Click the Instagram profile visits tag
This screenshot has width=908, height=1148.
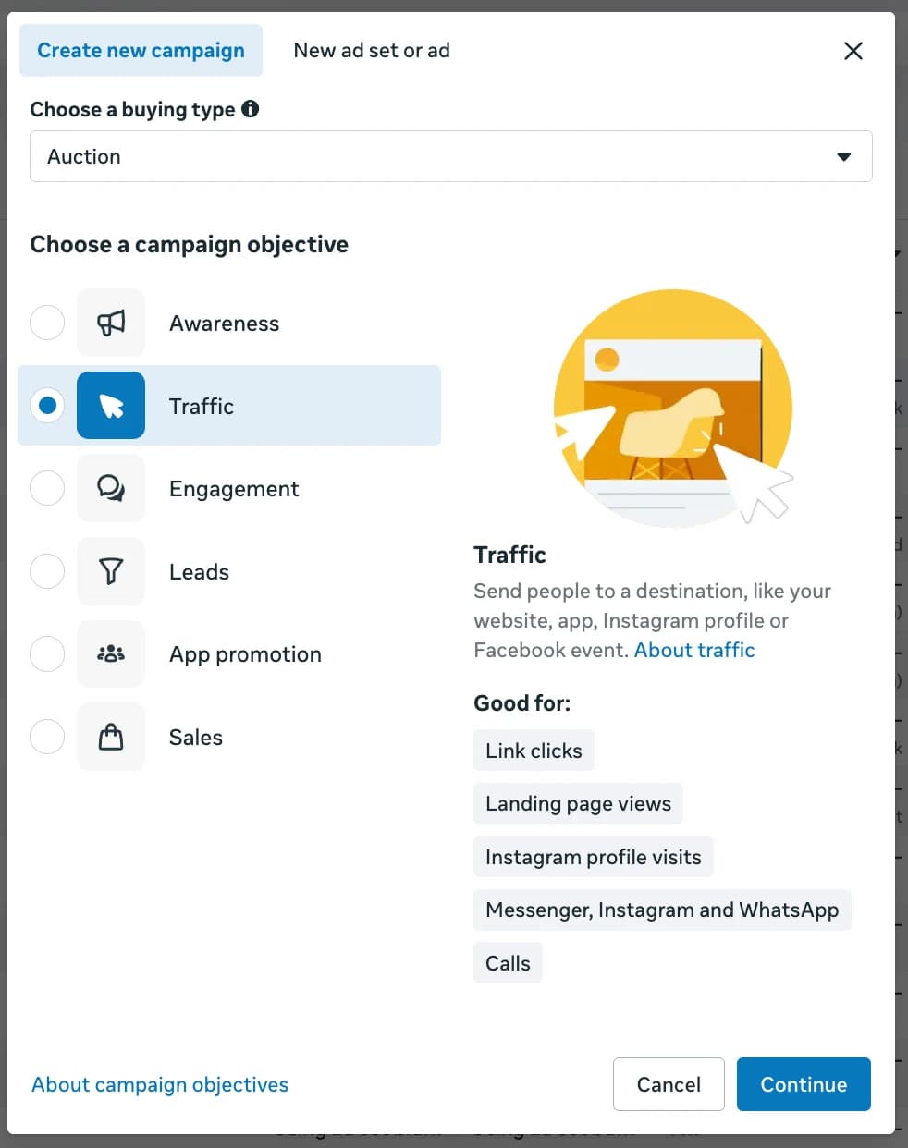point(593,857)
